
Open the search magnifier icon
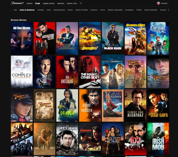coord(81,3)
